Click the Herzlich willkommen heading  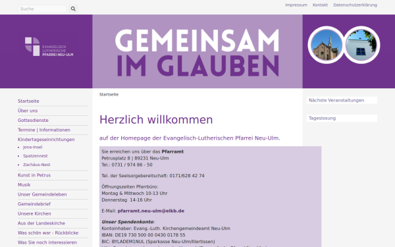[x=156, y=119]
